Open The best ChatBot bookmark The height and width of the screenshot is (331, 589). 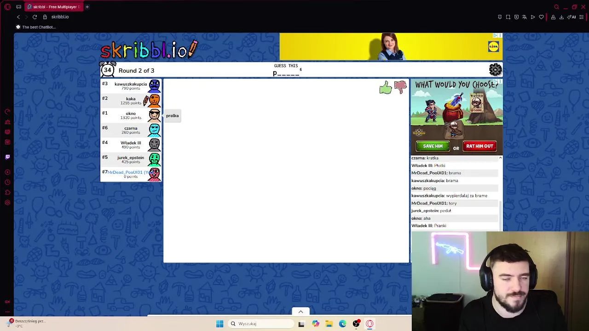[36, 27]
